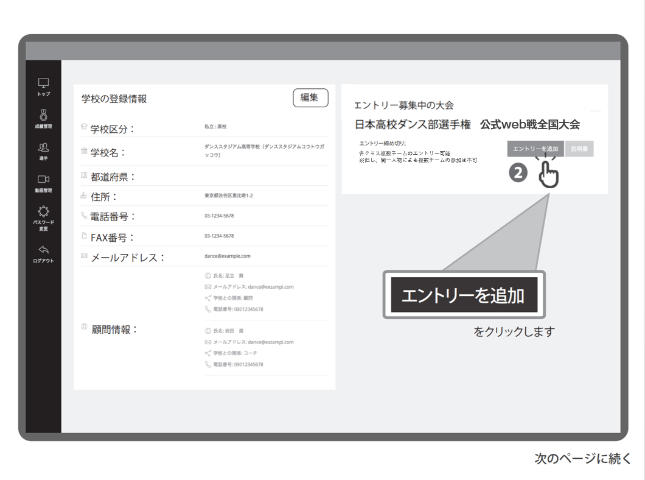Click the 日本高校ダンス部選手権 tournament title
The height and width of the screenshot is (480, 645).
click(x=413, y=125)
